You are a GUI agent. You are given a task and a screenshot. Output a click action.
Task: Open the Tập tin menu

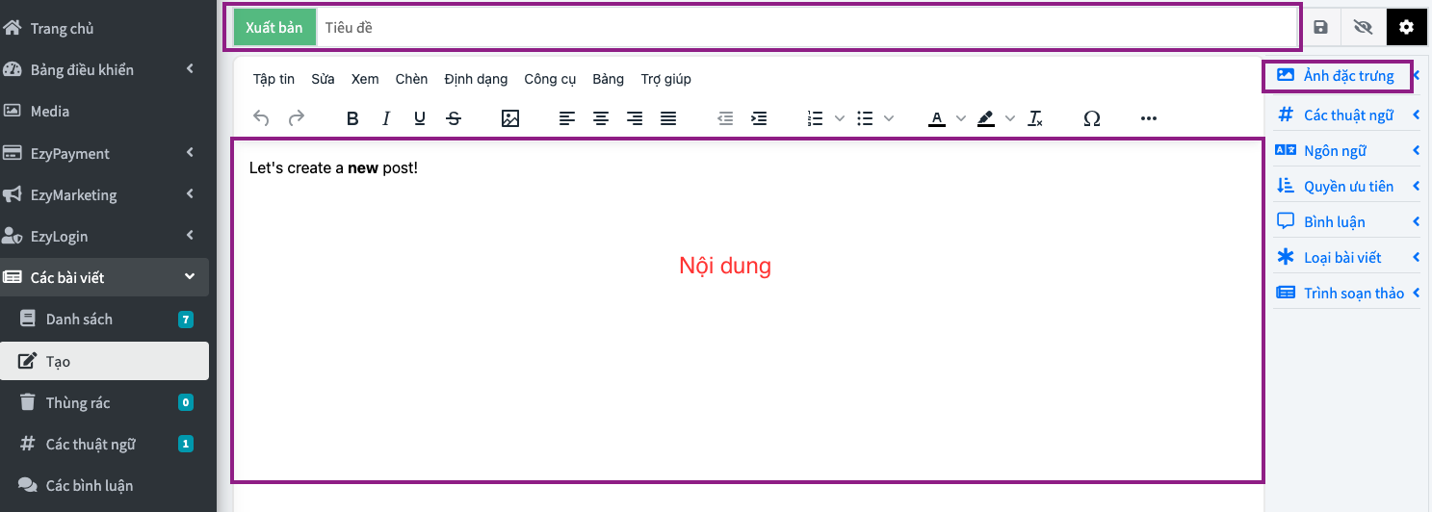click(x=274, y=79)
